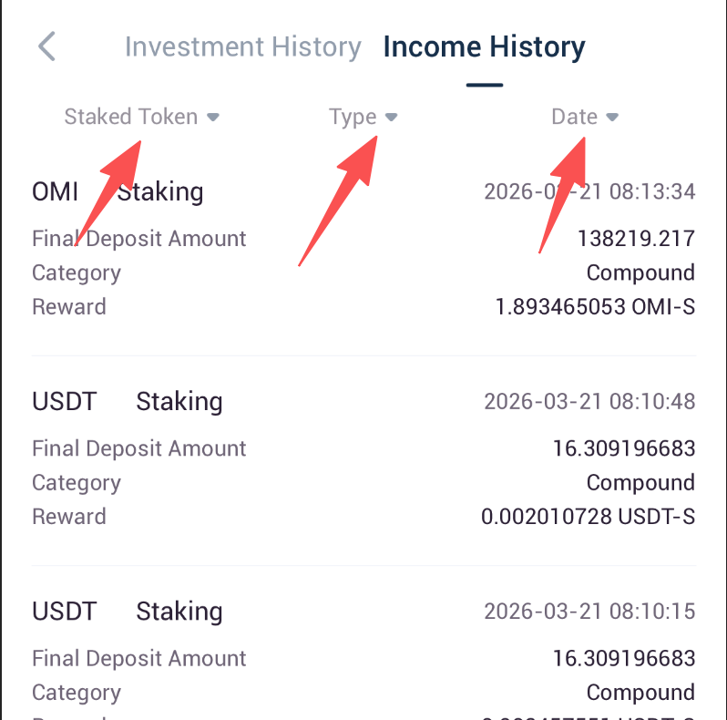727x720 pixels.
Task: Click the Date dropdown caret icon
Action: click(x=612, y=118)
